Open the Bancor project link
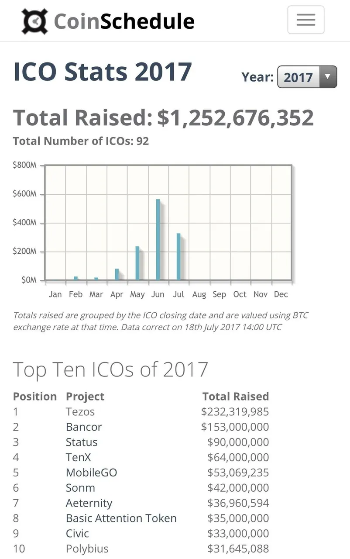This screenshot has width=350, height=559. click(84, 427)
